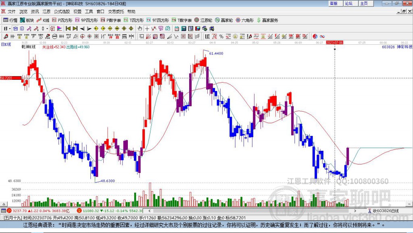Click the 收603826日线 status text

(x=386, y=211)
